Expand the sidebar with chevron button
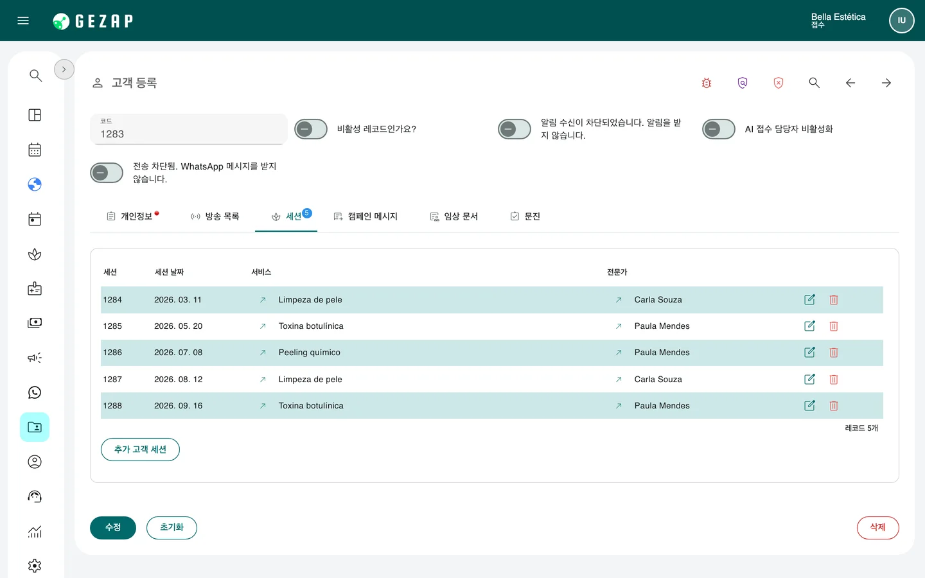 64,69
